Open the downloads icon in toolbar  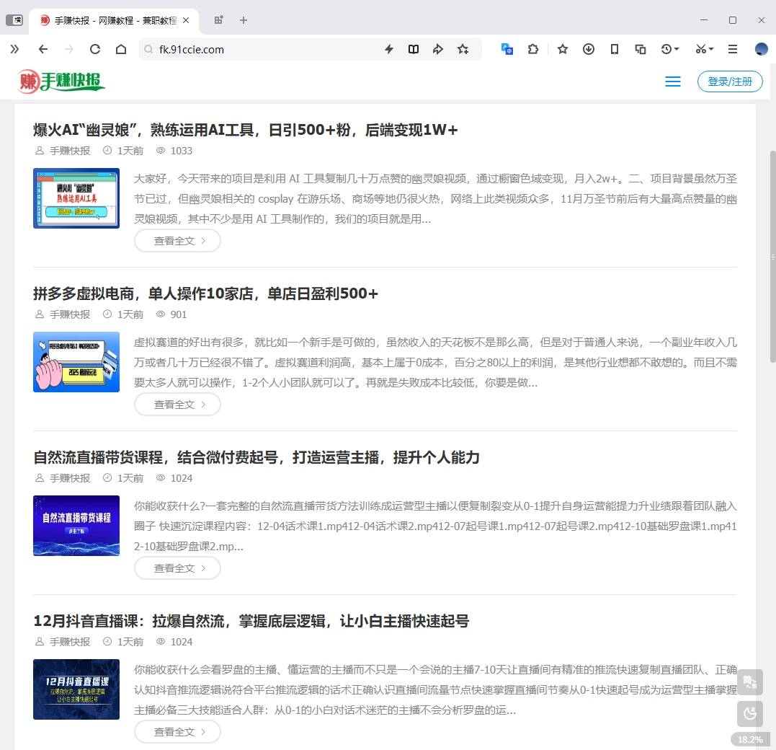pyautogui.click(x=589, y=49)
